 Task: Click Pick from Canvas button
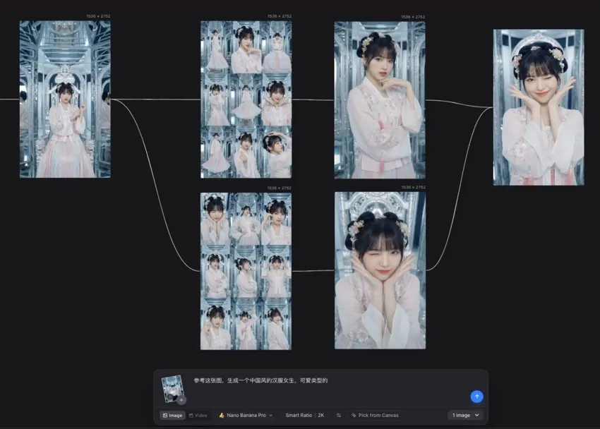pos(374,416)
